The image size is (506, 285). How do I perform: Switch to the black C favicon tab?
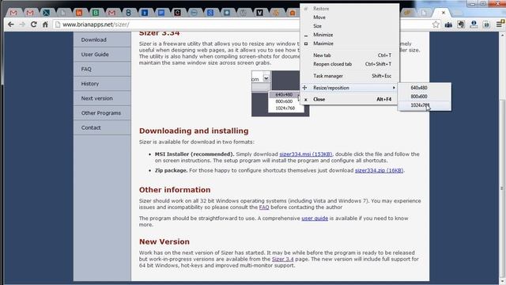pyautogui.click(x=177, y=13)
